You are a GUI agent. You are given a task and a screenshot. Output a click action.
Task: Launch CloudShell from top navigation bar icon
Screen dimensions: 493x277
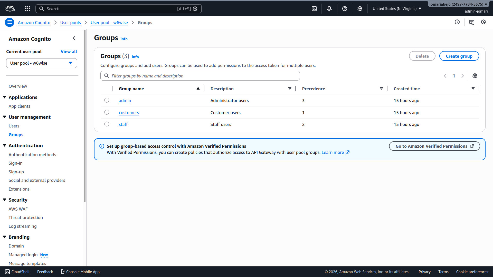314,9
